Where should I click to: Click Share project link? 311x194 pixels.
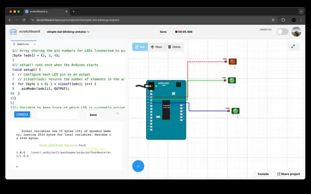(x=289, y=174)
